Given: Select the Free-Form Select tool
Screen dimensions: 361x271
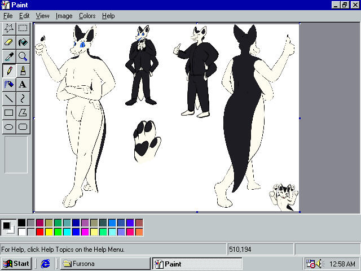Looking at the screenshot, I should 9,28.
